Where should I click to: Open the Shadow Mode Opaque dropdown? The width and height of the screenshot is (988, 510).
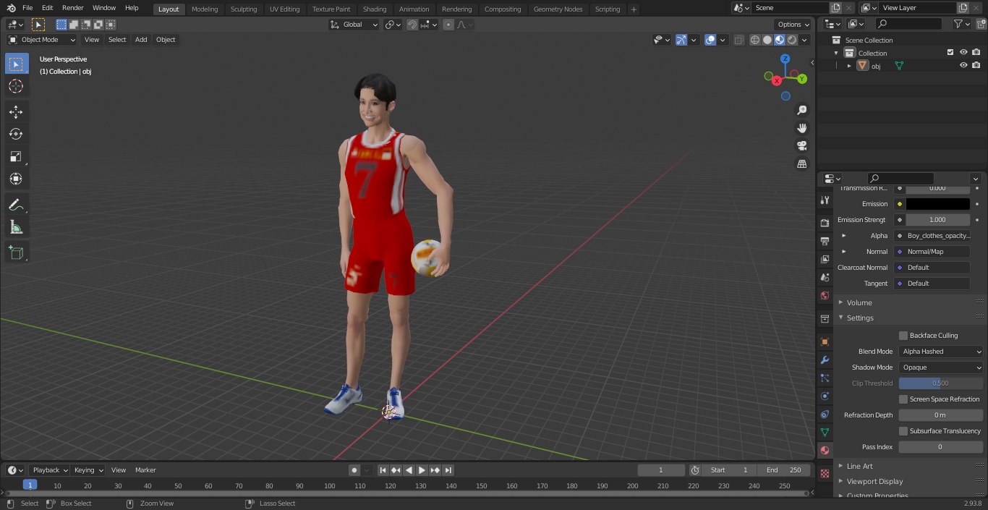coord(941,367)
